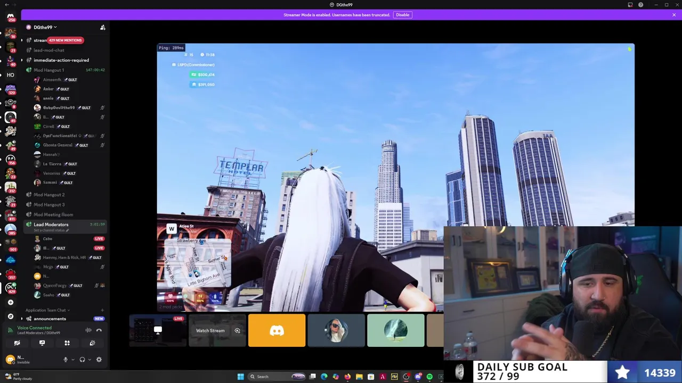Screen dimensions: 682x383
Task: Select the orange Discord avatar participant tile
Action: click(x=277, y=331)
